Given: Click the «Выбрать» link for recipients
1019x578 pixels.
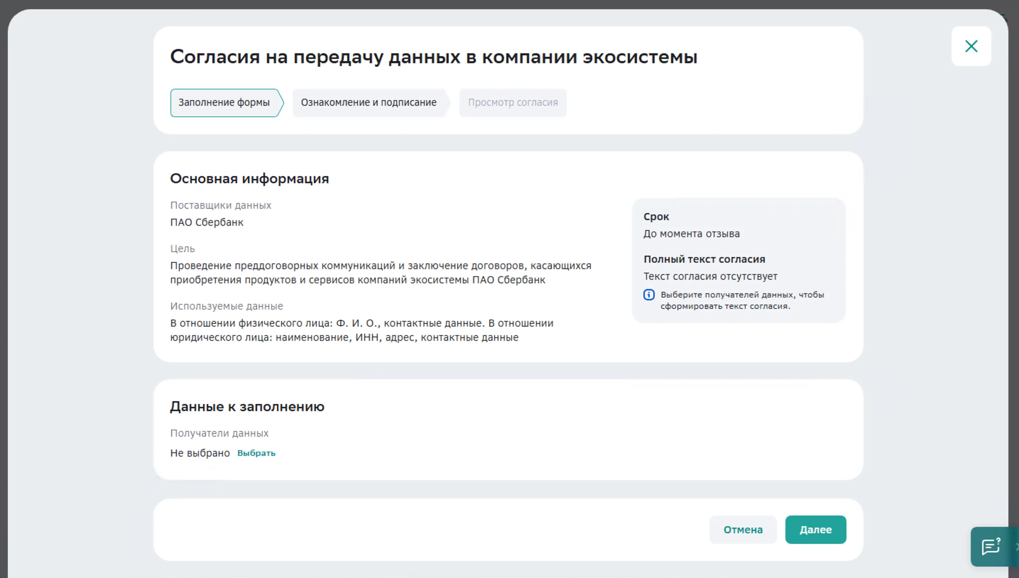Looking at the screenshot, I should pyautogui.click(x=256, y=453).
